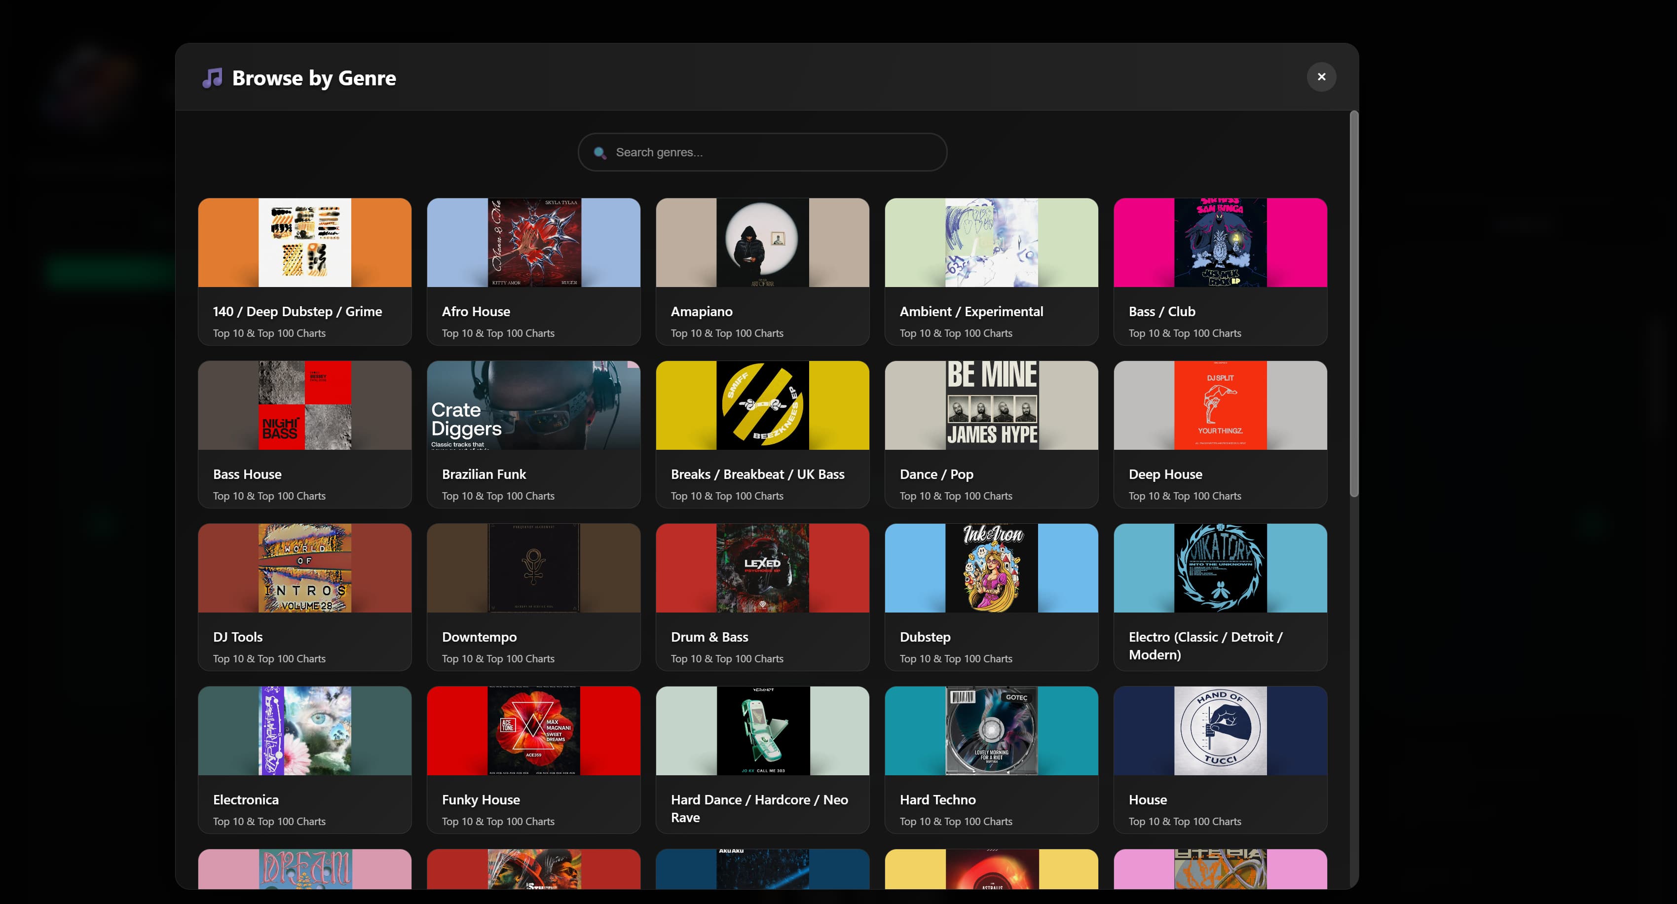Open the pink DREAM artwork genre card

(305, 869)
